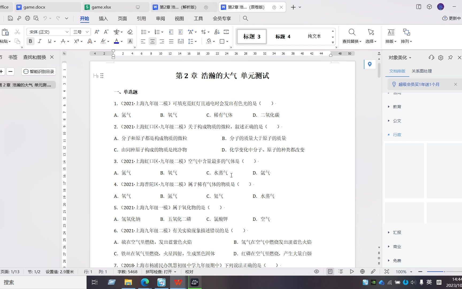This screenshot has width=462, height=289.
Task: Toggle spell check 拼写检查 setting
Action: tap(160, 271)
